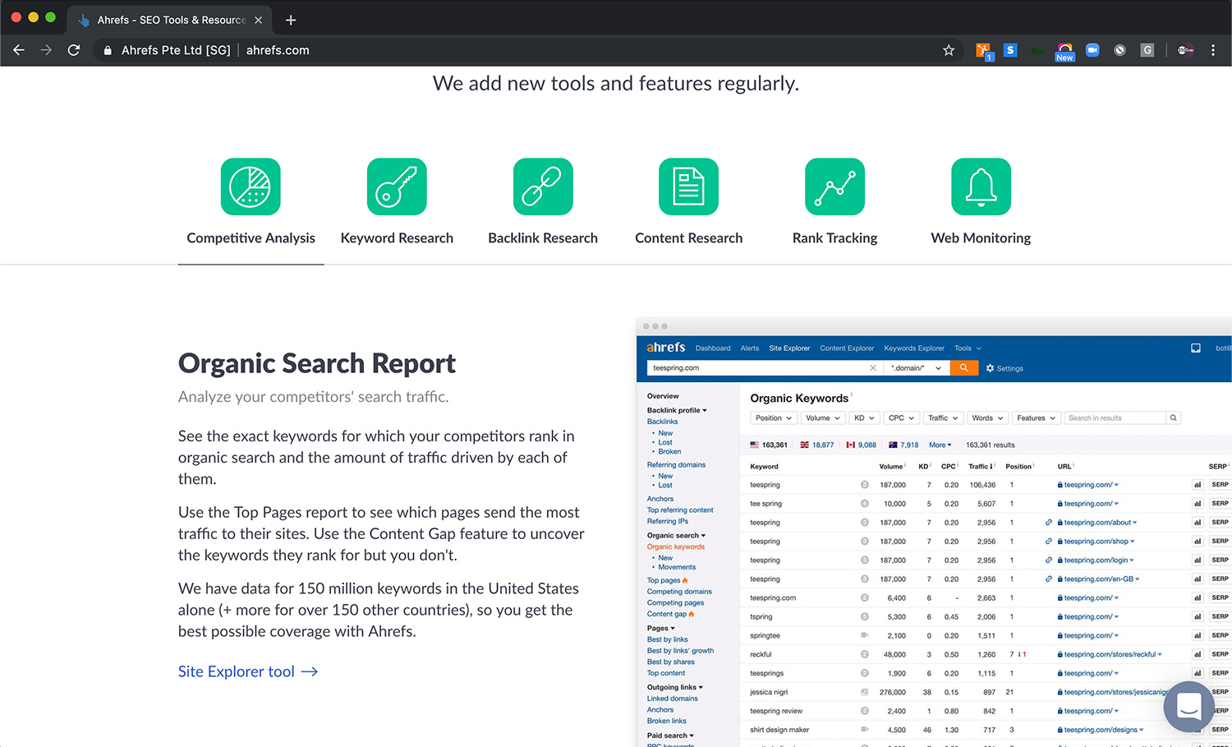
Task: Open the Volume filter dropdown
Action: click(x=823, y=418)
